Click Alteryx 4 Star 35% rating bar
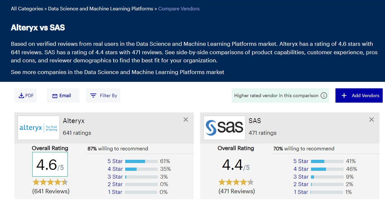Viewport: 385px width, 202px height. point(141,169)
